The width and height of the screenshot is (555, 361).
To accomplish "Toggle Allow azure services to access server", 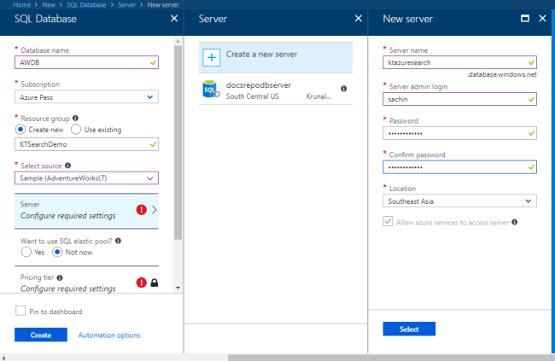I will [388, 222].
